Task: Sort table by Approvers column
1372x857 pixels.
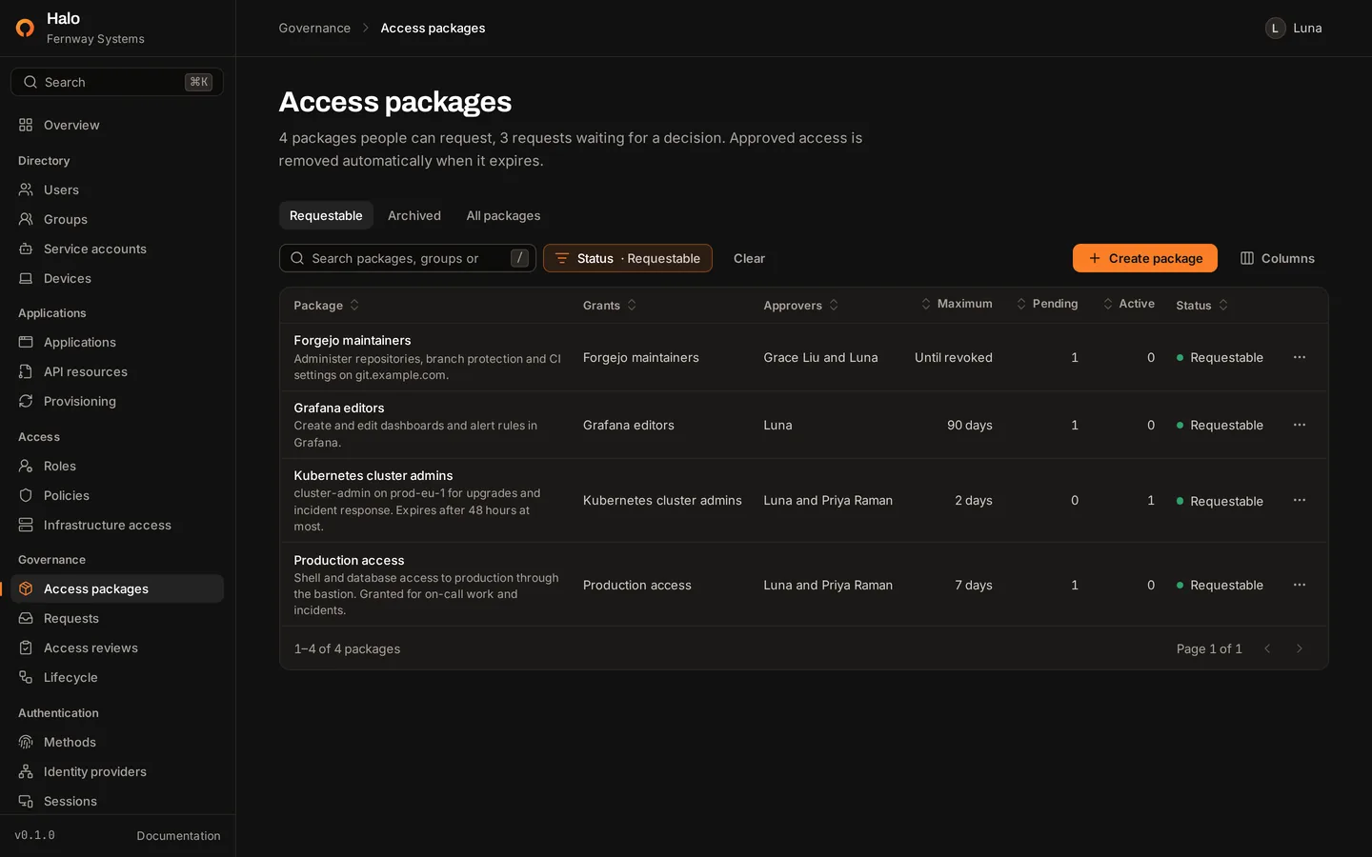Action: (x=801, y=306)
